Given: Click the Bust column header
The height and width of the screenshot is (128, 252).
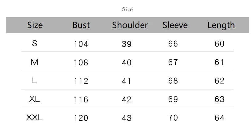Looking at the screenshot, I should 81,25.
